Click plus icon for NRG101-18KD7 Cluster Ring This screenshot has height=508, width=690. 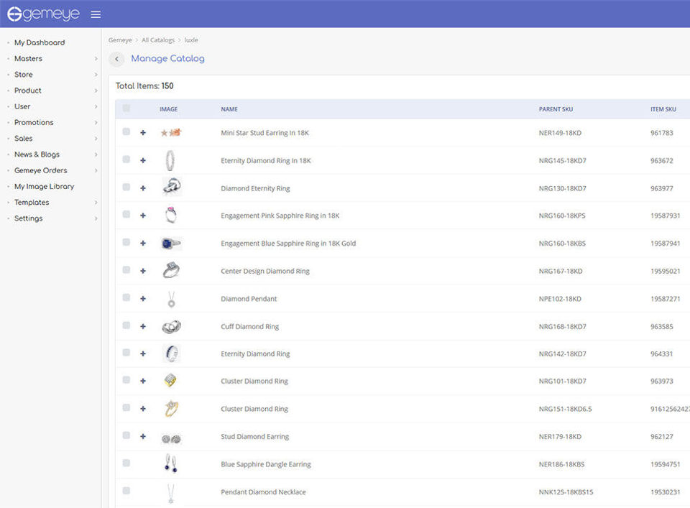143,381
